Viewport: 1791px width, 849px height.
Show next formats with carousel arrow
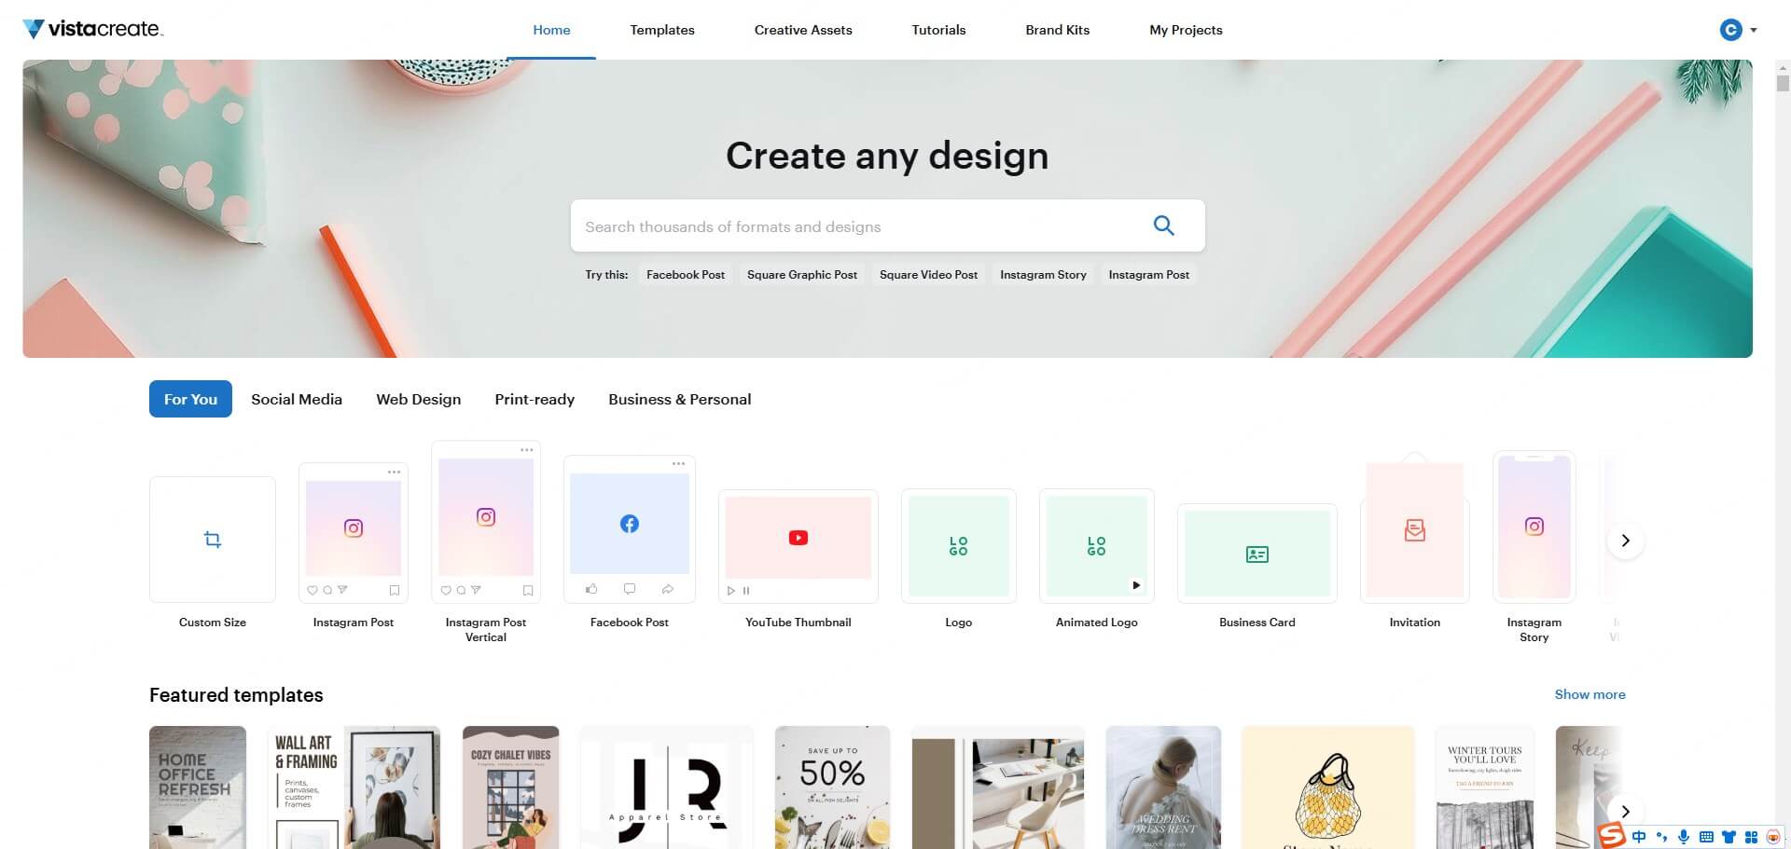1625,541
